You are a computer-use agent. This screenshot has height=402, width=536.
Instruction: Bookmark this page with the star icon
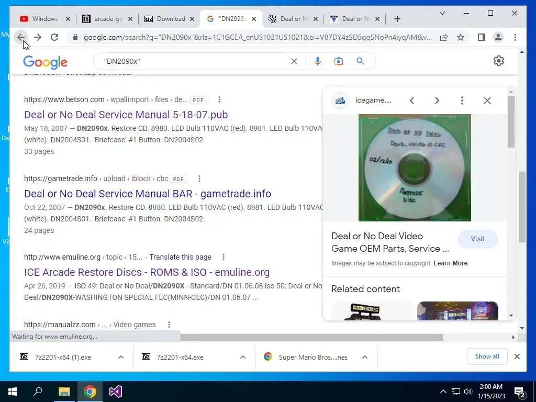(461, 37)
